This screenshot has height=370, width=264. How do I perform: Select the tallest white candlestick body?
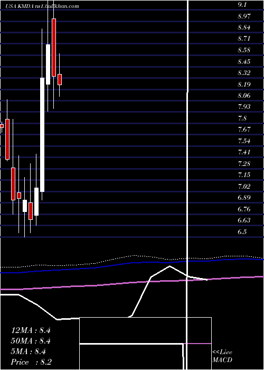tap(42, 134)
